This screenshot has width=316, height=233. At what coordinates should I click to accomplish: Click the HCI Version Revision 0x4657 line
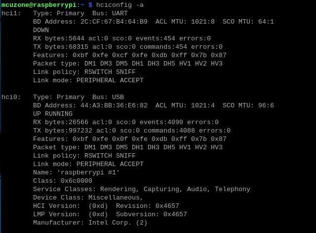point(106,206)
